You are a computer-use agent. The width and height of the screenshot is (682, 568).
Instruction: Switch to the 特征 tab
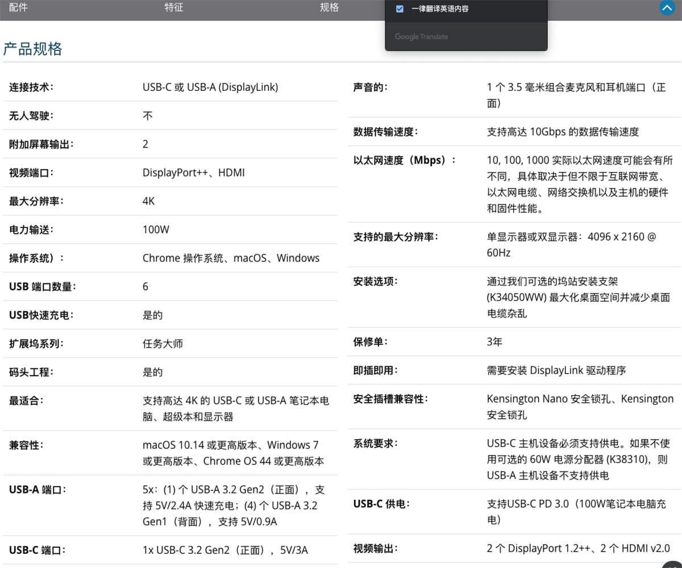(x=174, y=7)
